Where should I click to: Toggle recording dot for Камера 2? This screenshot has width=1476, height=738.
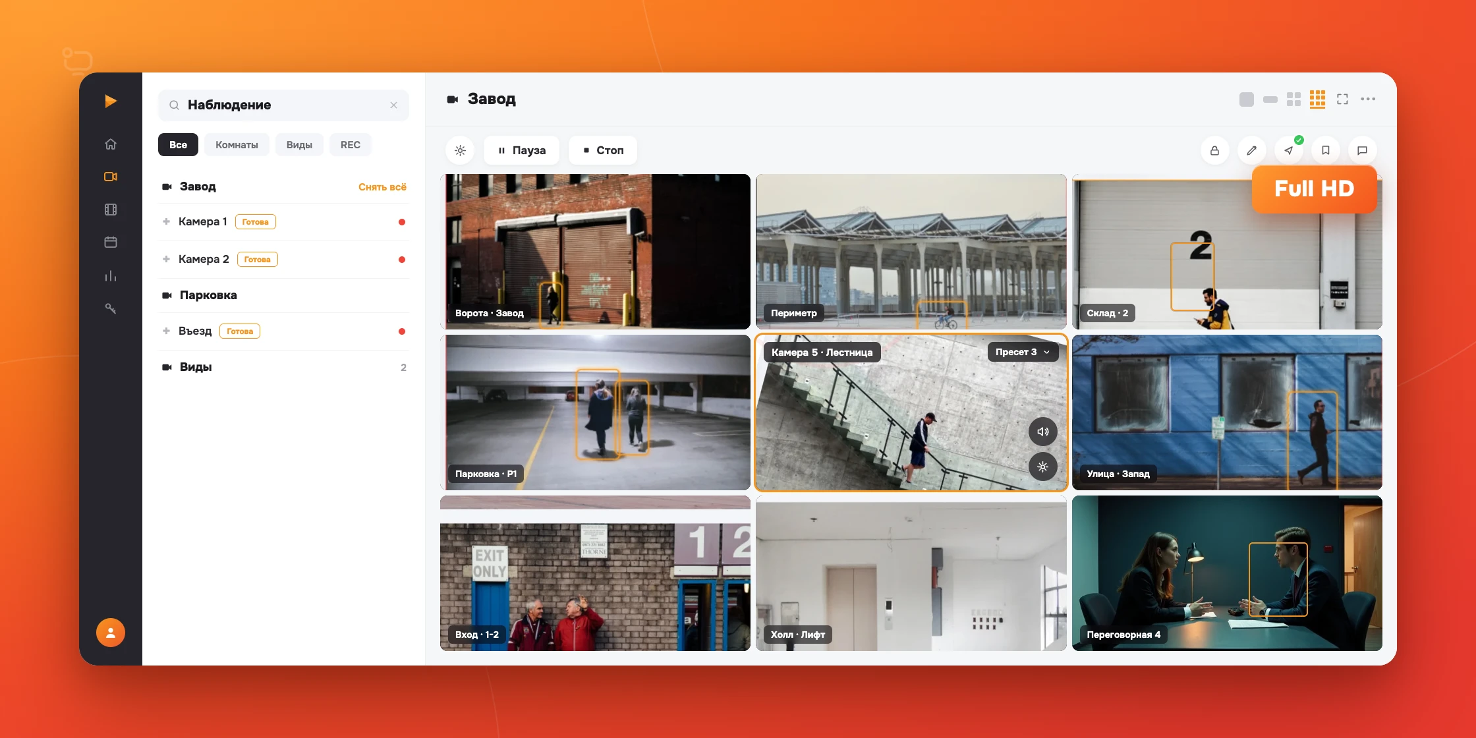click(x=402, y=260)
